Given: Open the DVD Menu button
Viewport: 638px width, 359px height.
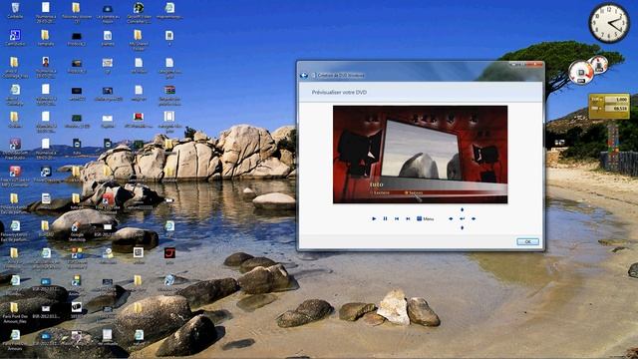Looking at the screenshot, I should [426, 219].
